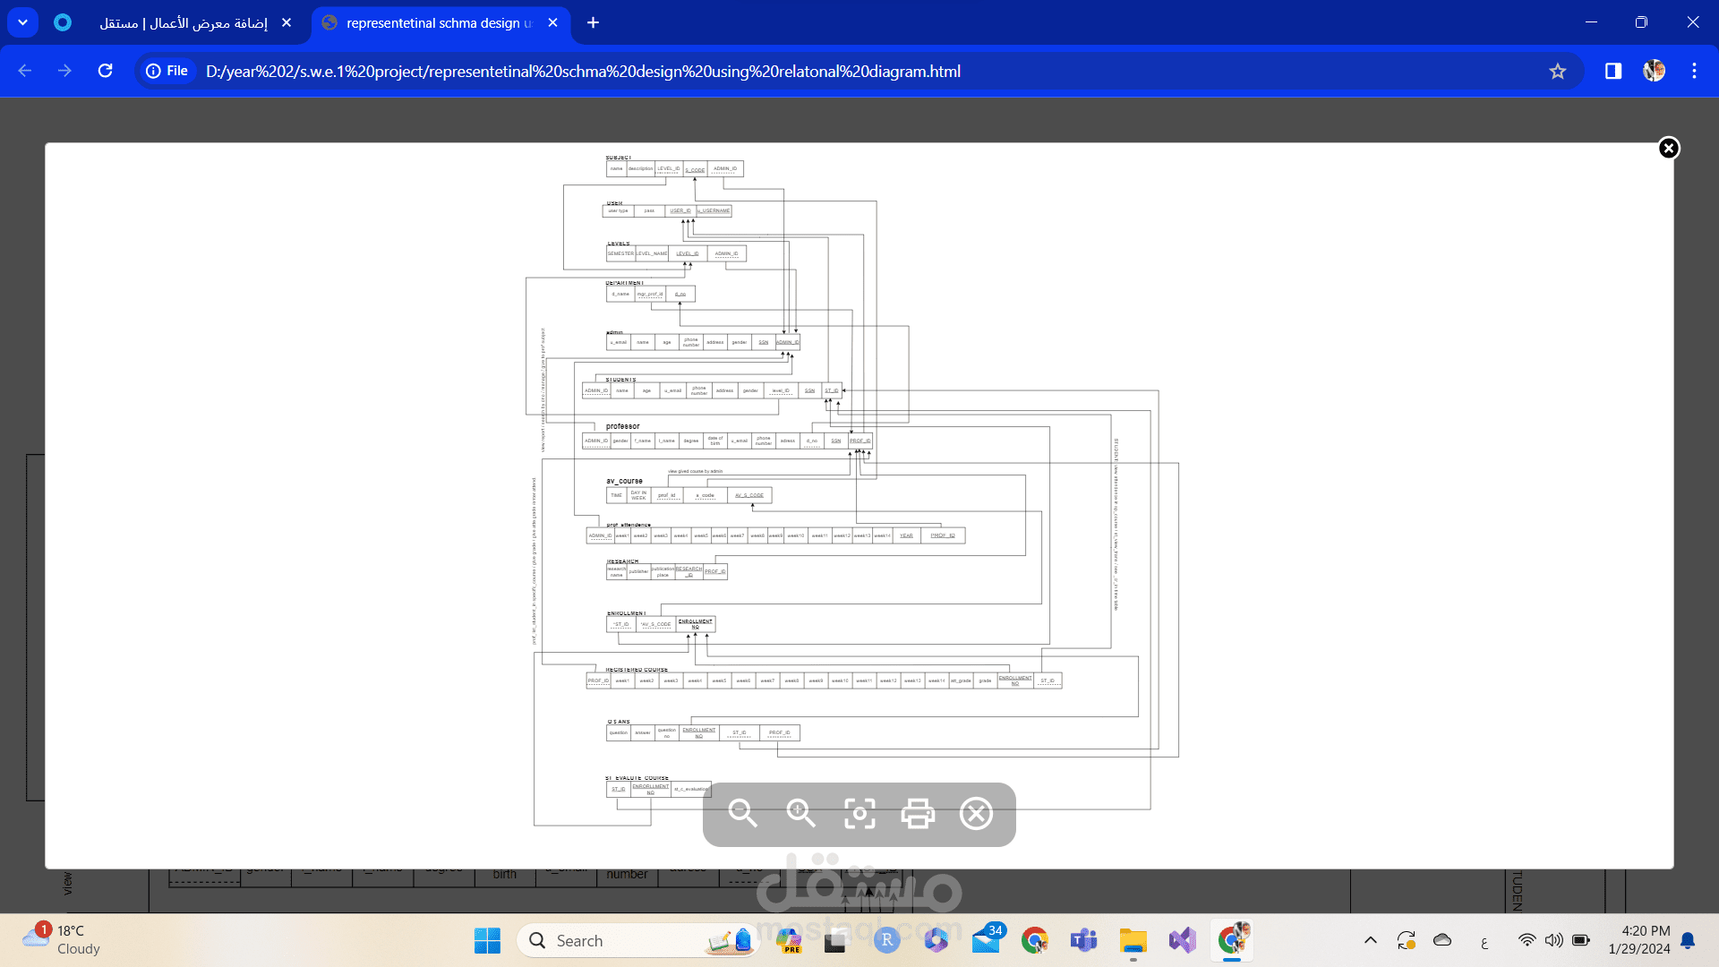
Task: Check battery status in system tray
Action: coord(1581,940)
